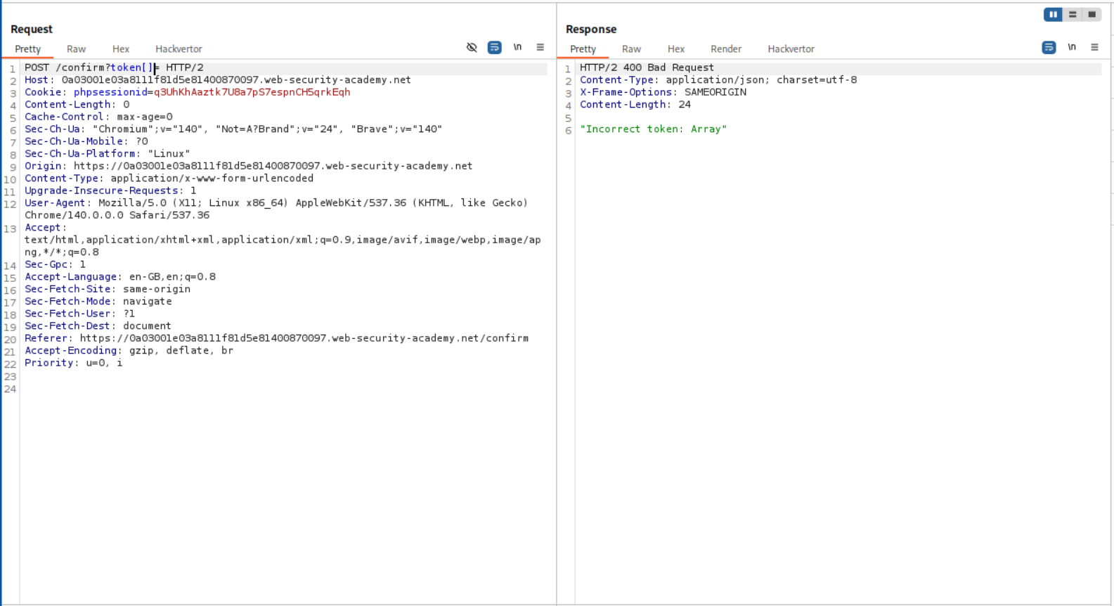Open the Raw tab in Response panel
The height and width of the screenshot is (606, 1114).
pos(631,49)
